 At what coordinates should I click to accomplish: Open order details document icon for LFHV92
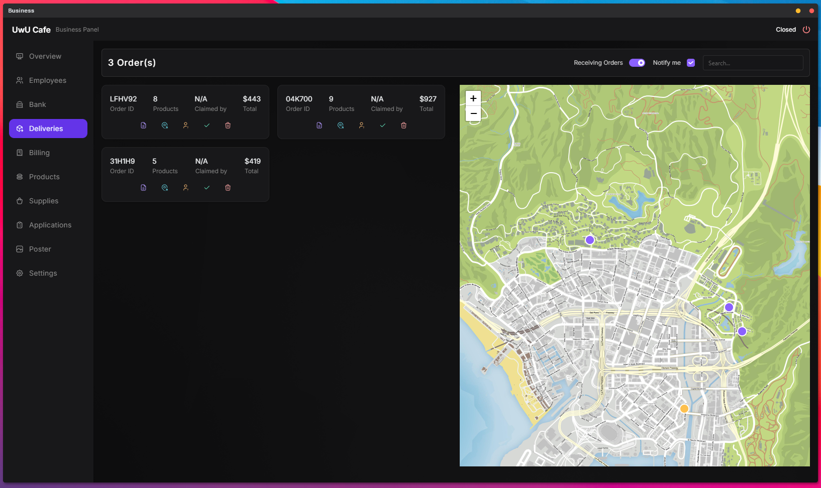[x=143, y=126]
